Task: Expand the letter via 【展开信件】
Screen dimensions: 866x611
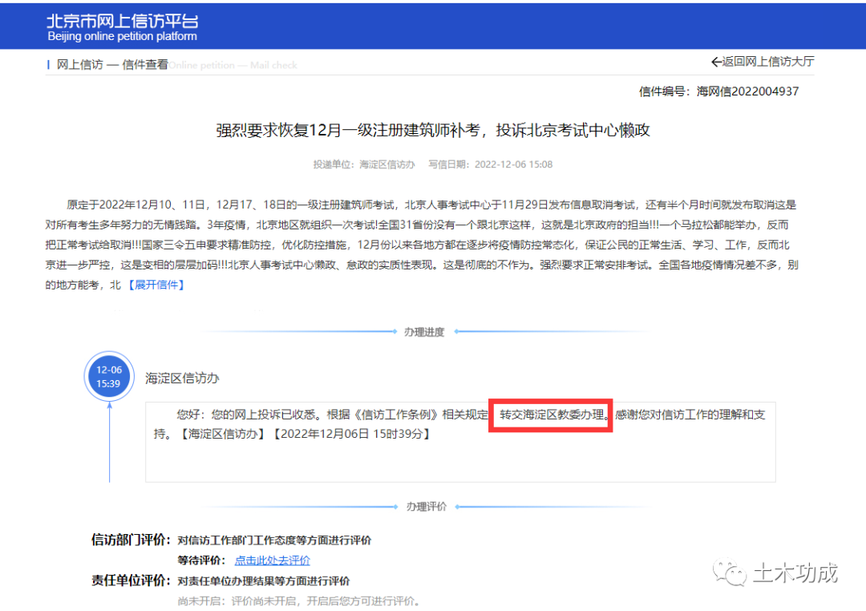Action: [156, 285]
